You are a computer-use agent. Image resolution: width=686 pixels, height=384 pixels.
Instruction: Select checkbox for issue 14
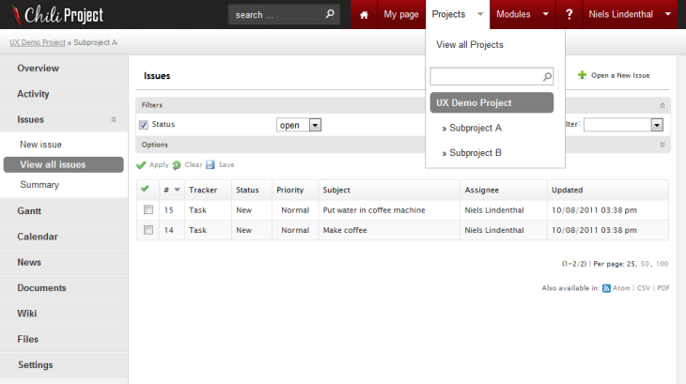[x=148, y=230]
